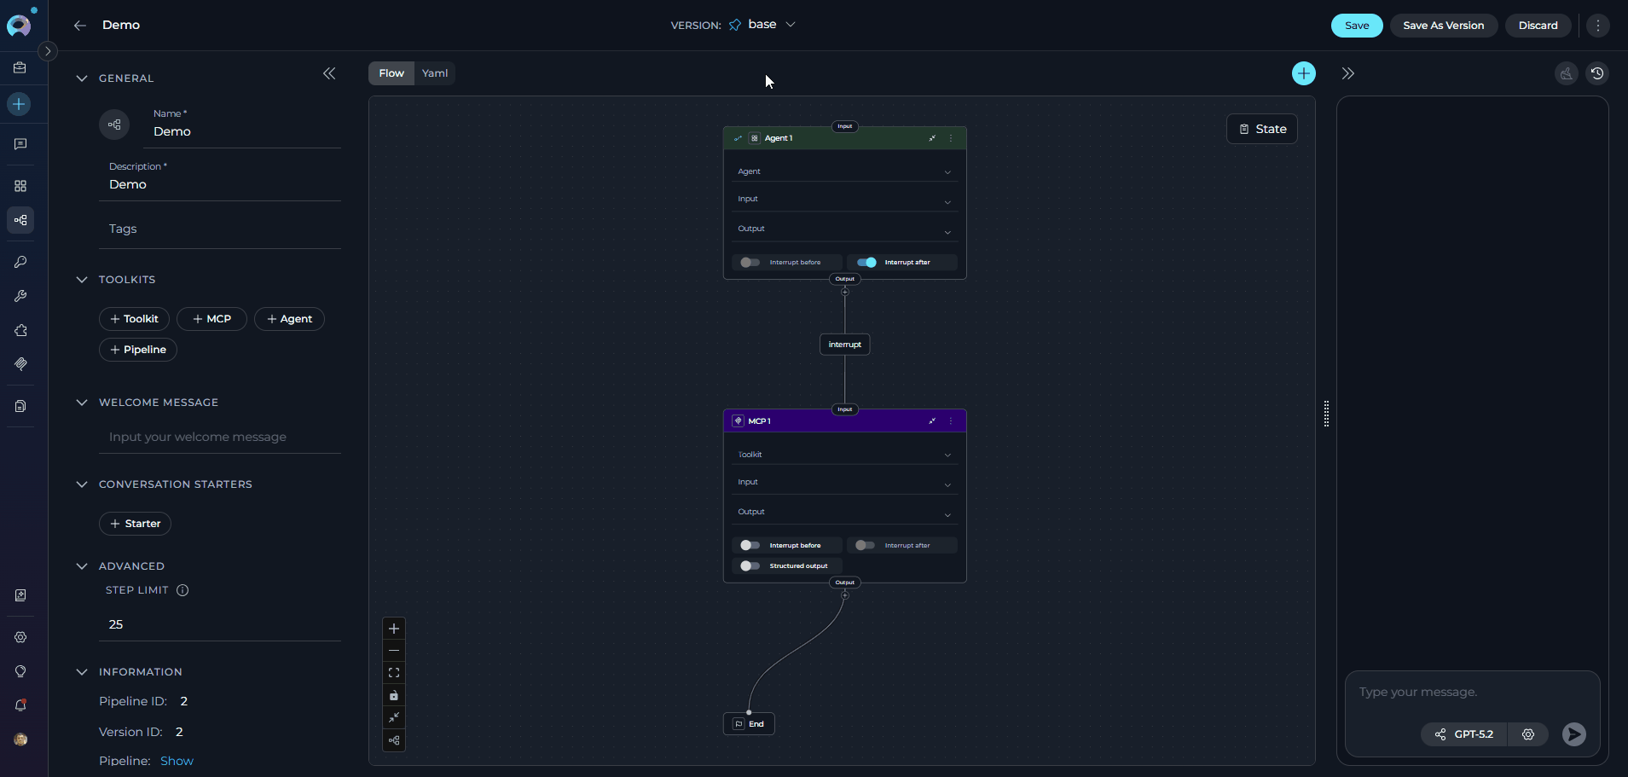This screenshot has width=1628, height=777.
Task: Click the wrench tools icon in sidebar
Action: click(20, 296)
